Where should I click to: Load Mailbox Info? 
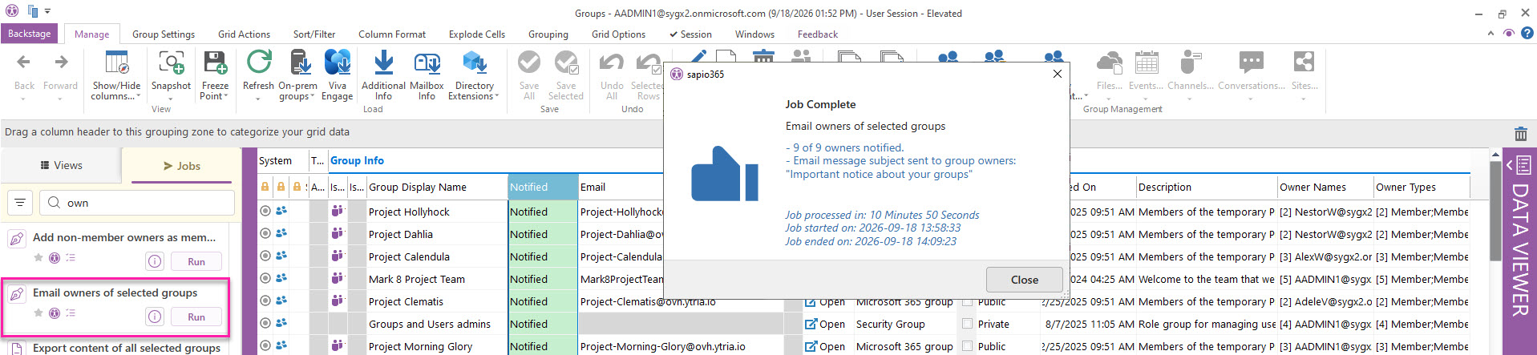pyautogui.click(x=427, y=63)
